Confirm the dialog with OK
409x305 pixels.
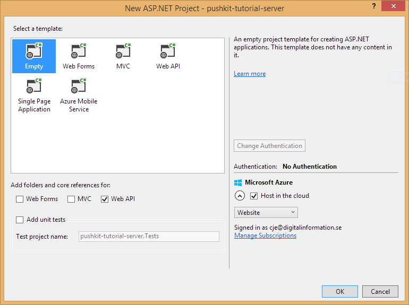tap(340, 291)
